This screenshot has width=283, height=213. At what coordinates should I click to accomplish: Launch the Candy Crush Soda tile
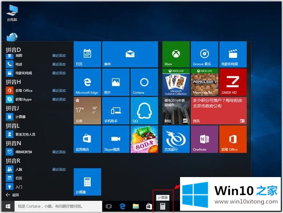[x=144, y=139]
